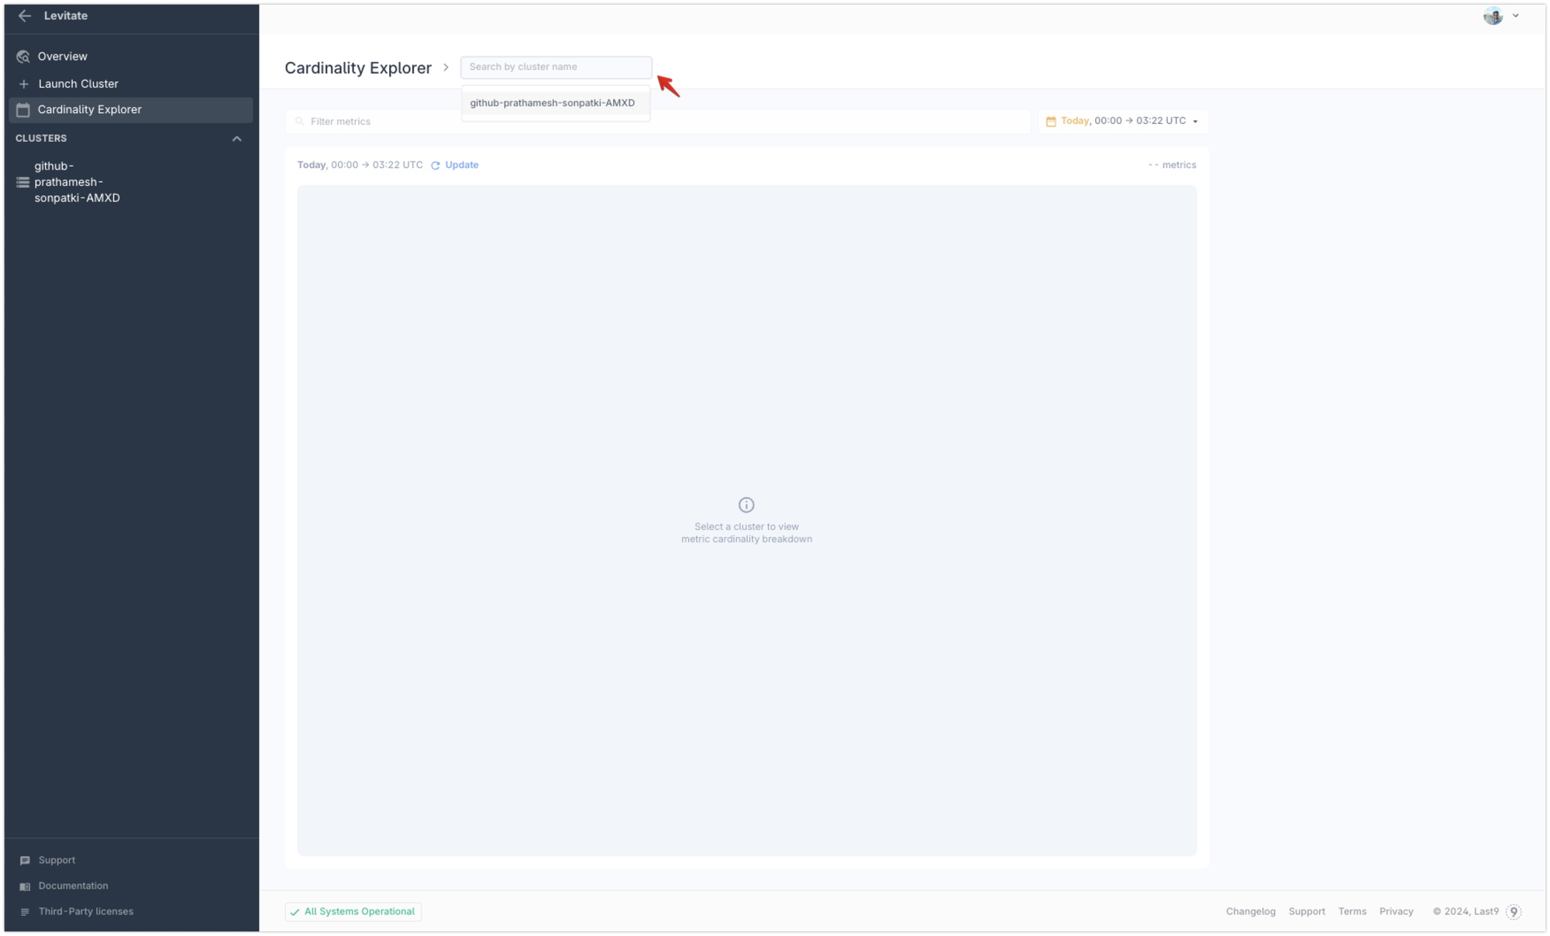The height and width of the screenshot is (936, 1550).
Task: Select Cardinality Explorer in the sidebar
Action: pyautogui.click(x=90, y=109)
